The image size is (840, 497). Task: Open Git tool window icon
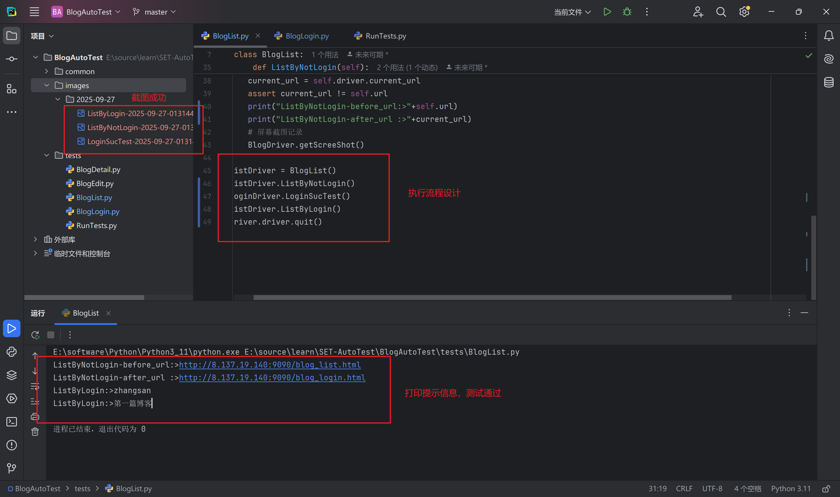12,468
